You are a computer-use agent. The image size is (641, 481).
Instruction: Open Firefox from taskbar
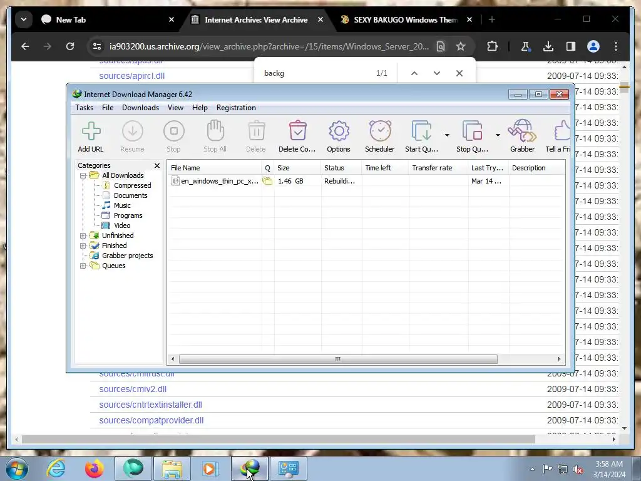click(x=94, y=468)
